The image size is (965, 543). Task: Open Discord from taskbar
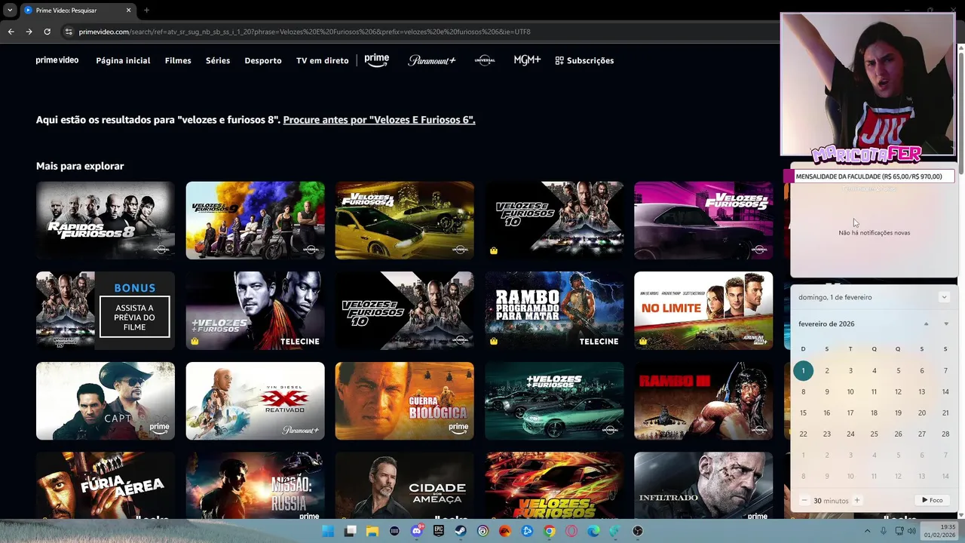pos(417,531)
